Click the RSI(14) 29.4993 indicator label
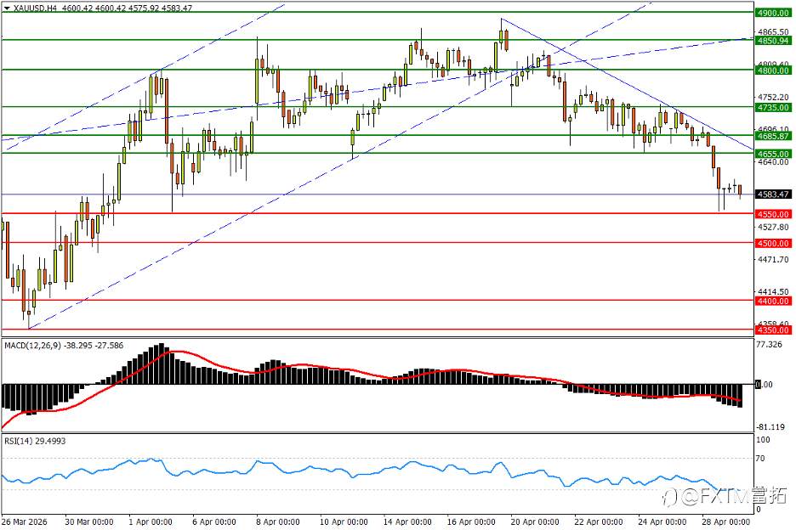This screenshot has width=796, height=530. click(x=35, y=442)
